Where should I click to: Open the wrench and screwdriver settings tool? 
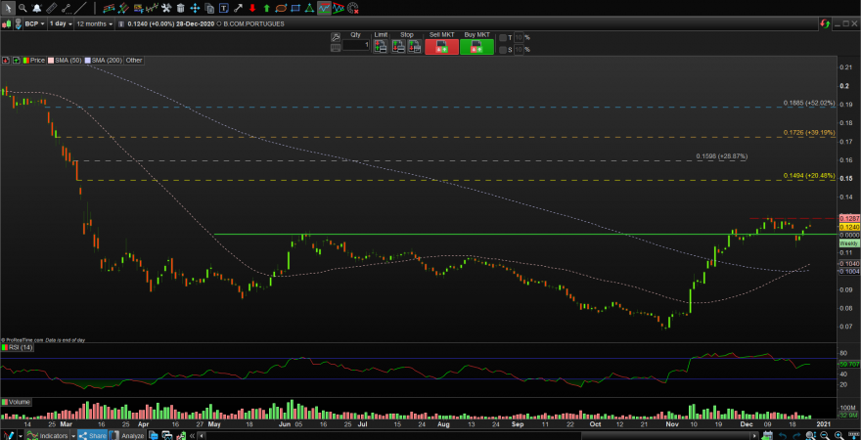[165, 8]
